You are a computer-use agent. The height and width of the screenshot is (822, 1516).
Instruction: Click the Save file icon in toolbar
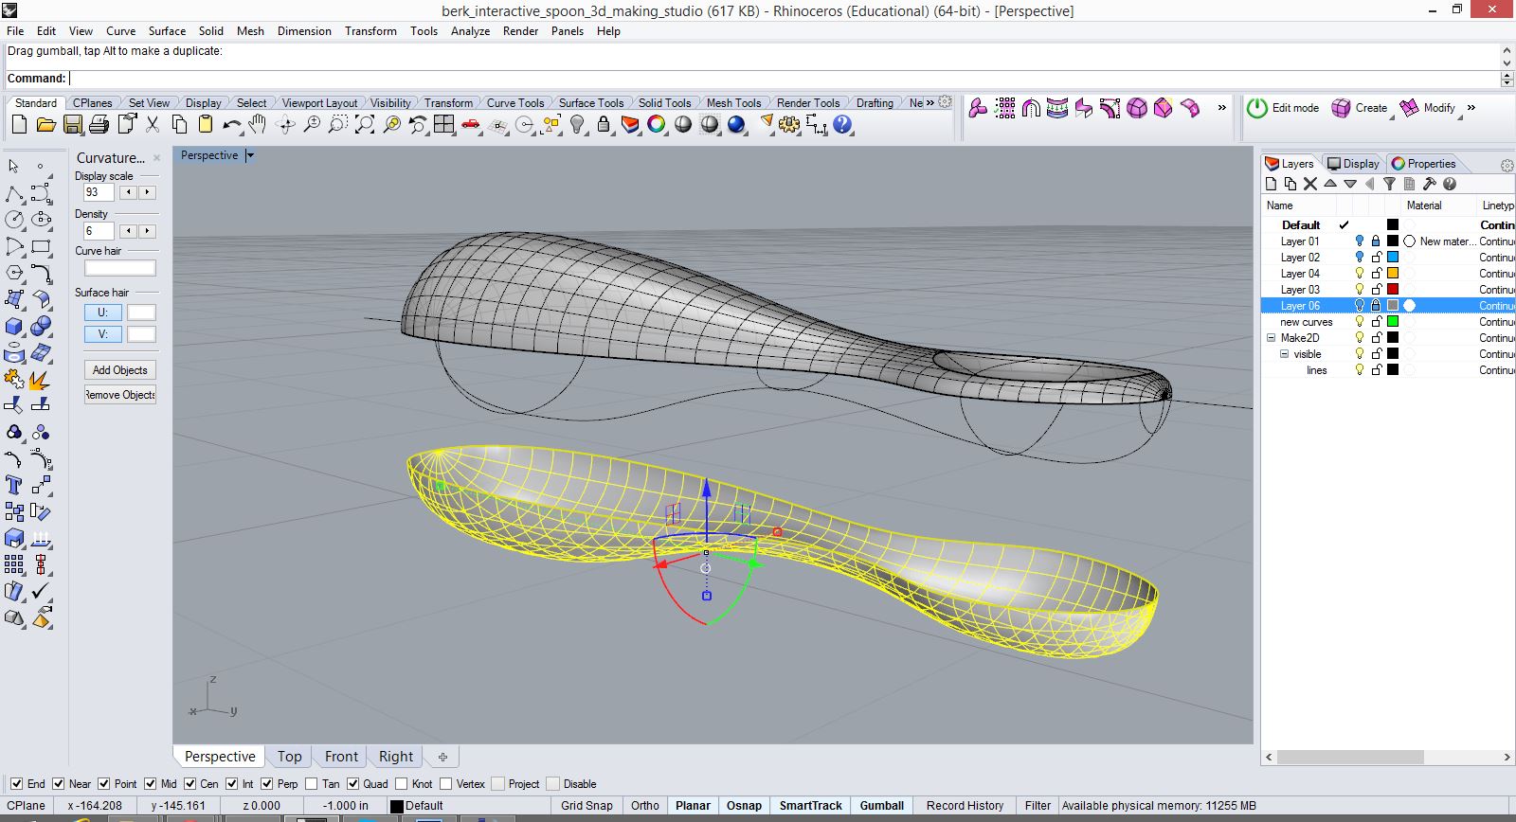click(x=72, y=125)
